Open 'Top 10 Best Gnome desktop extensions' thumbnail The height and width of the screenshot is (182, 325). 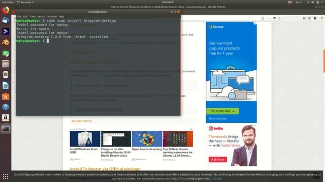(x=178, y=139)
